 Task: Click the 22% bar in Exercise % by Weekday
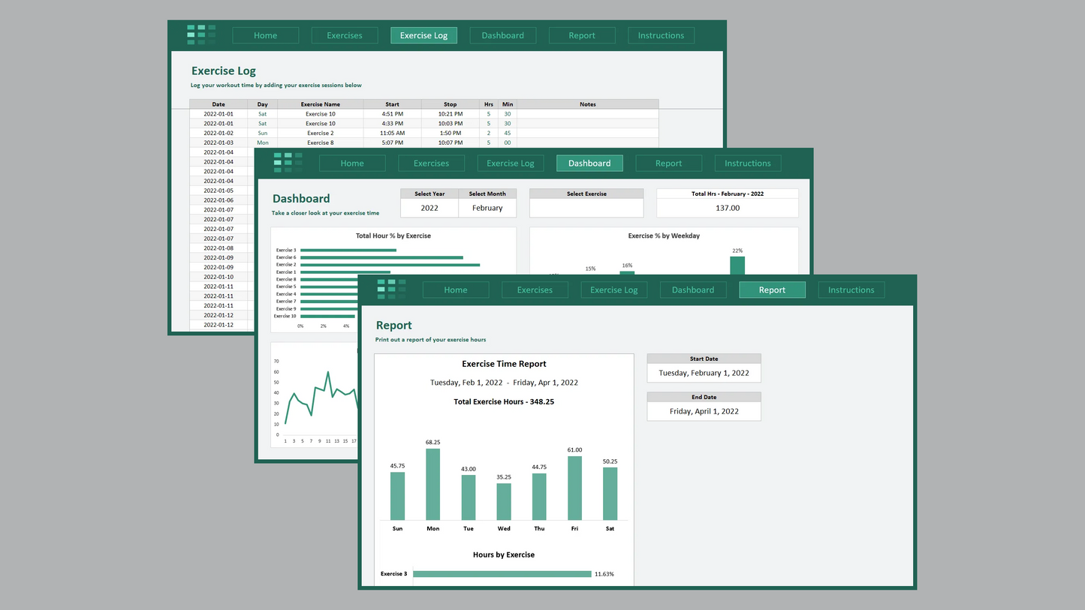pos(737,264)
